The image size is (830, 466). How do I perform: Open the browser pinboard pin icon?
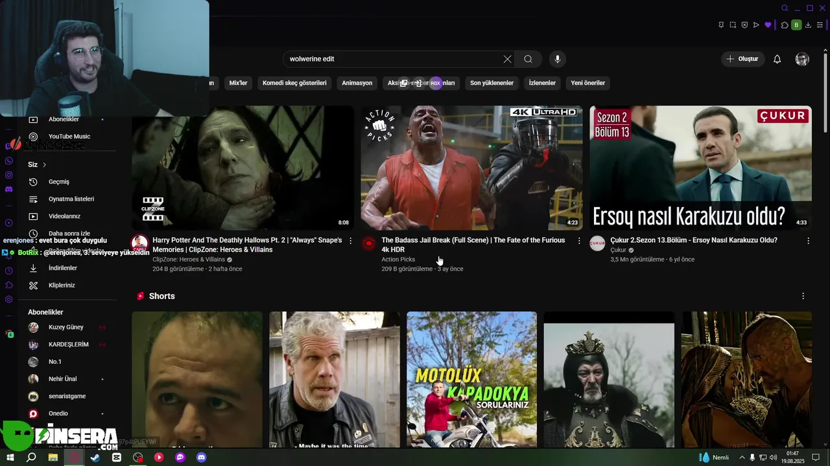point(721,25)
